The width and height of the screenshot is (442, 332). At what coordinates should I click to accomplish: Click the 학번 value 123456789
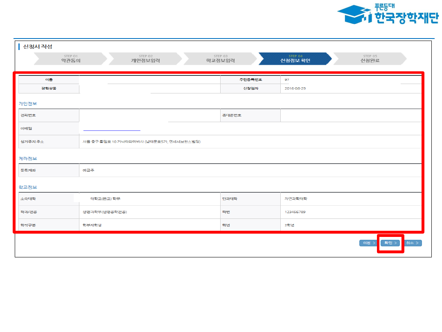tap(295, 212)
